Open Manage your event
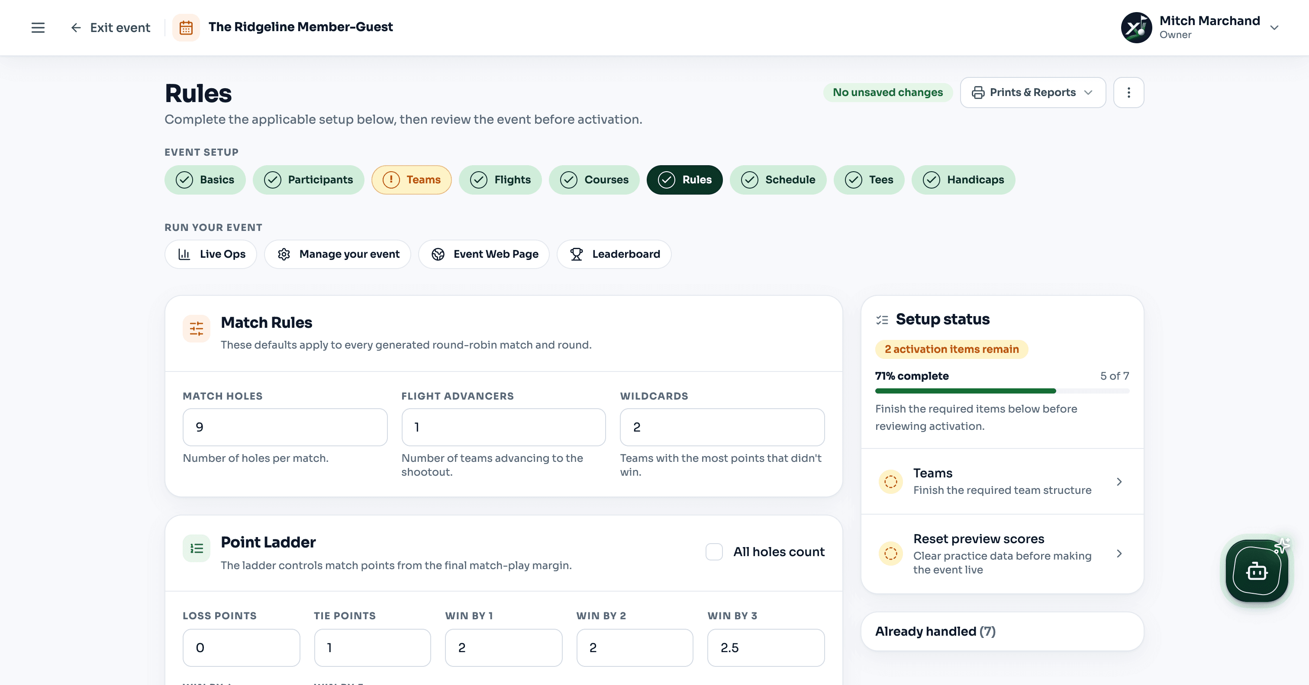Screen dimensions: 1309x685 (337, 254)
